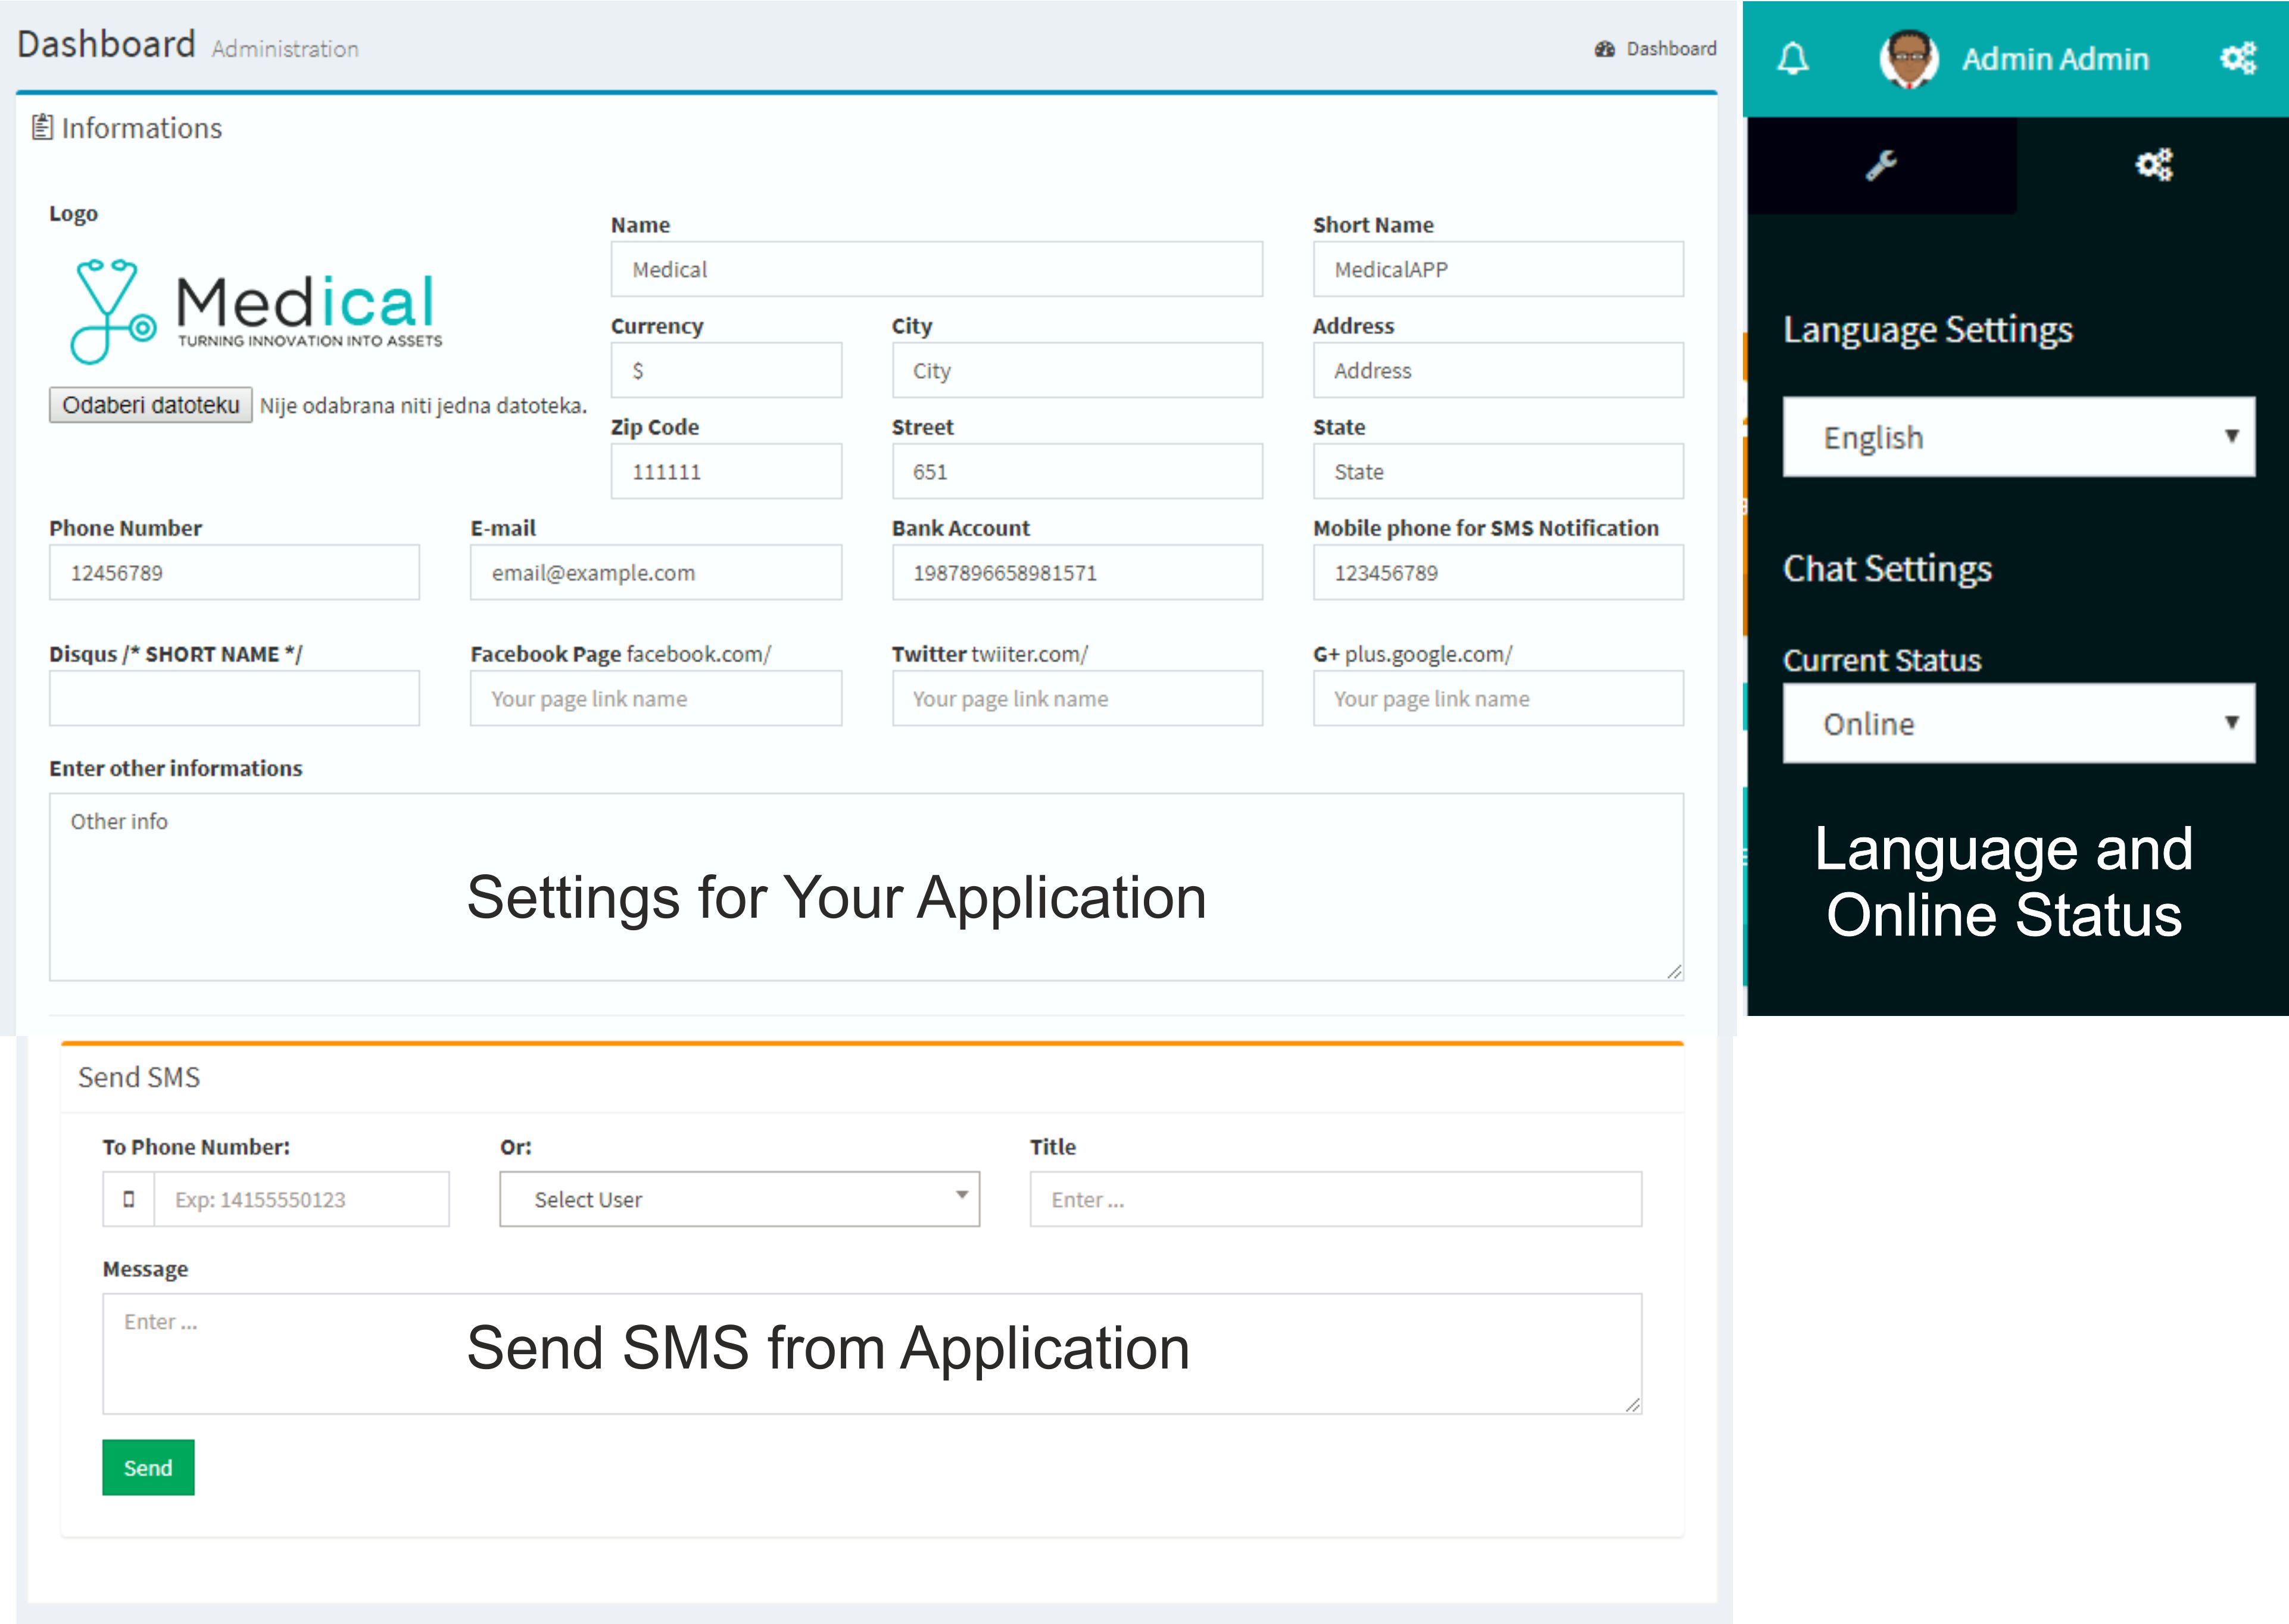This screenshot has height=1624, width=2289.
Task: Grab the Other info textarea resize handle
Action: click(x=1674, y=971)
